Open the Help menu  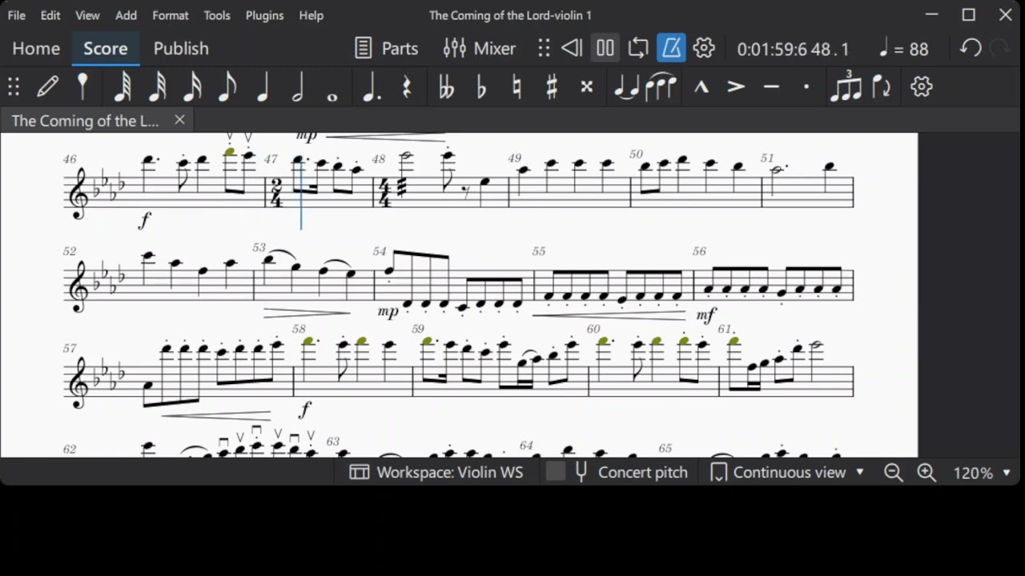[311, 15]
